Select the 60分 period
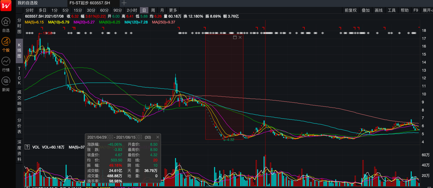 (x=105, y=10)
